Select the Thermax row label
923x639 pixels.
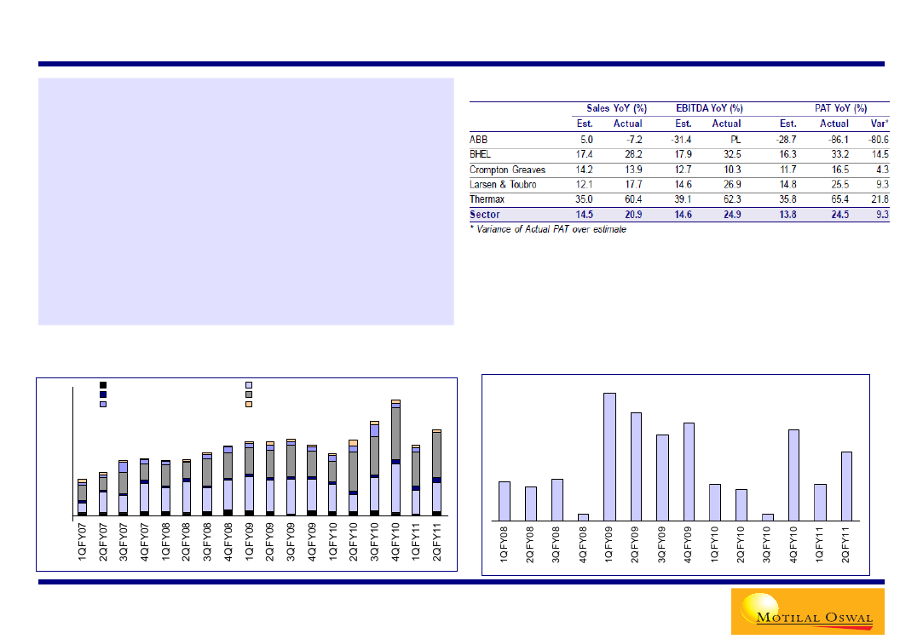coord(486,199)
